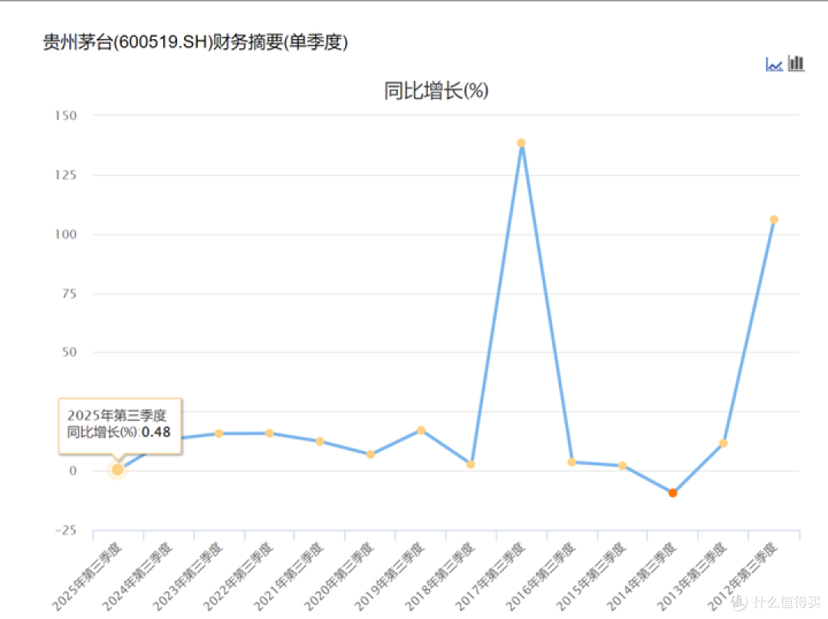The height and width of the screenshot is (619, 828).
Task: Click the 同比增长(%) chart heading
Action: pyautogui.click(x=435, y=91)
